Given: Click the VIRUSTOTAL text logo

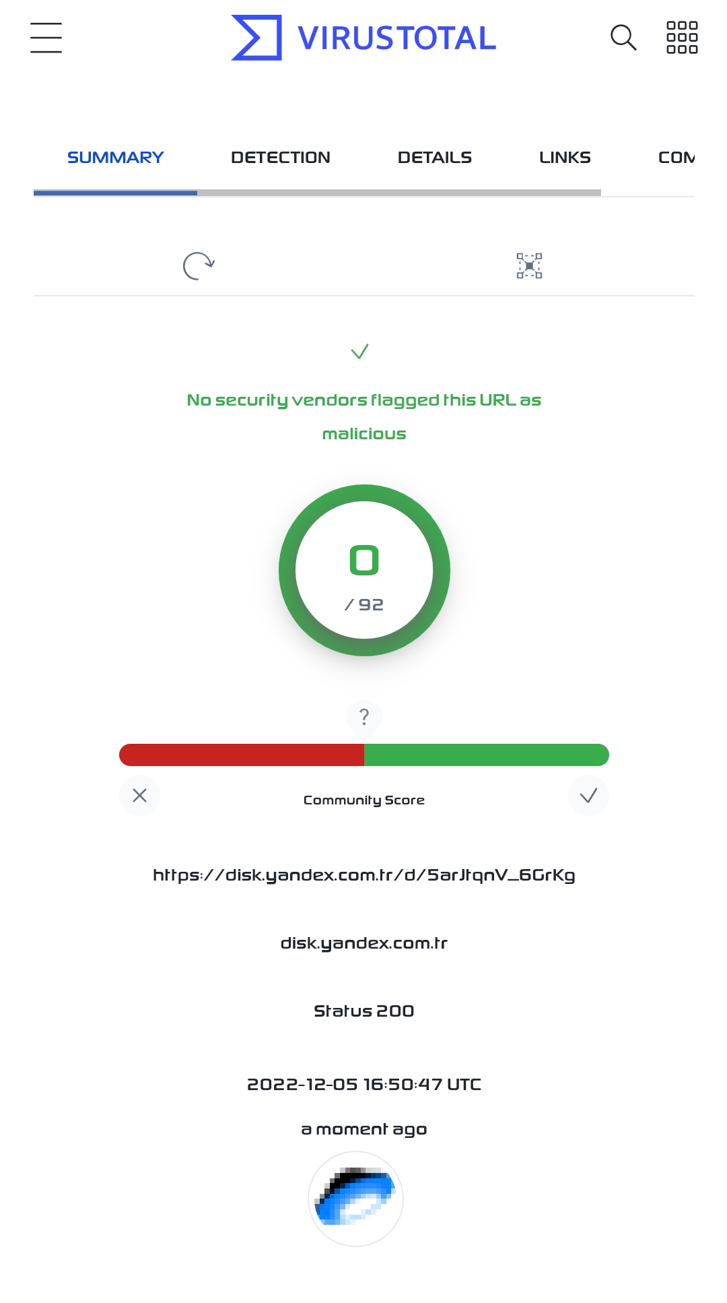Looking at the screenshot, I should click(x=396, y=38).
